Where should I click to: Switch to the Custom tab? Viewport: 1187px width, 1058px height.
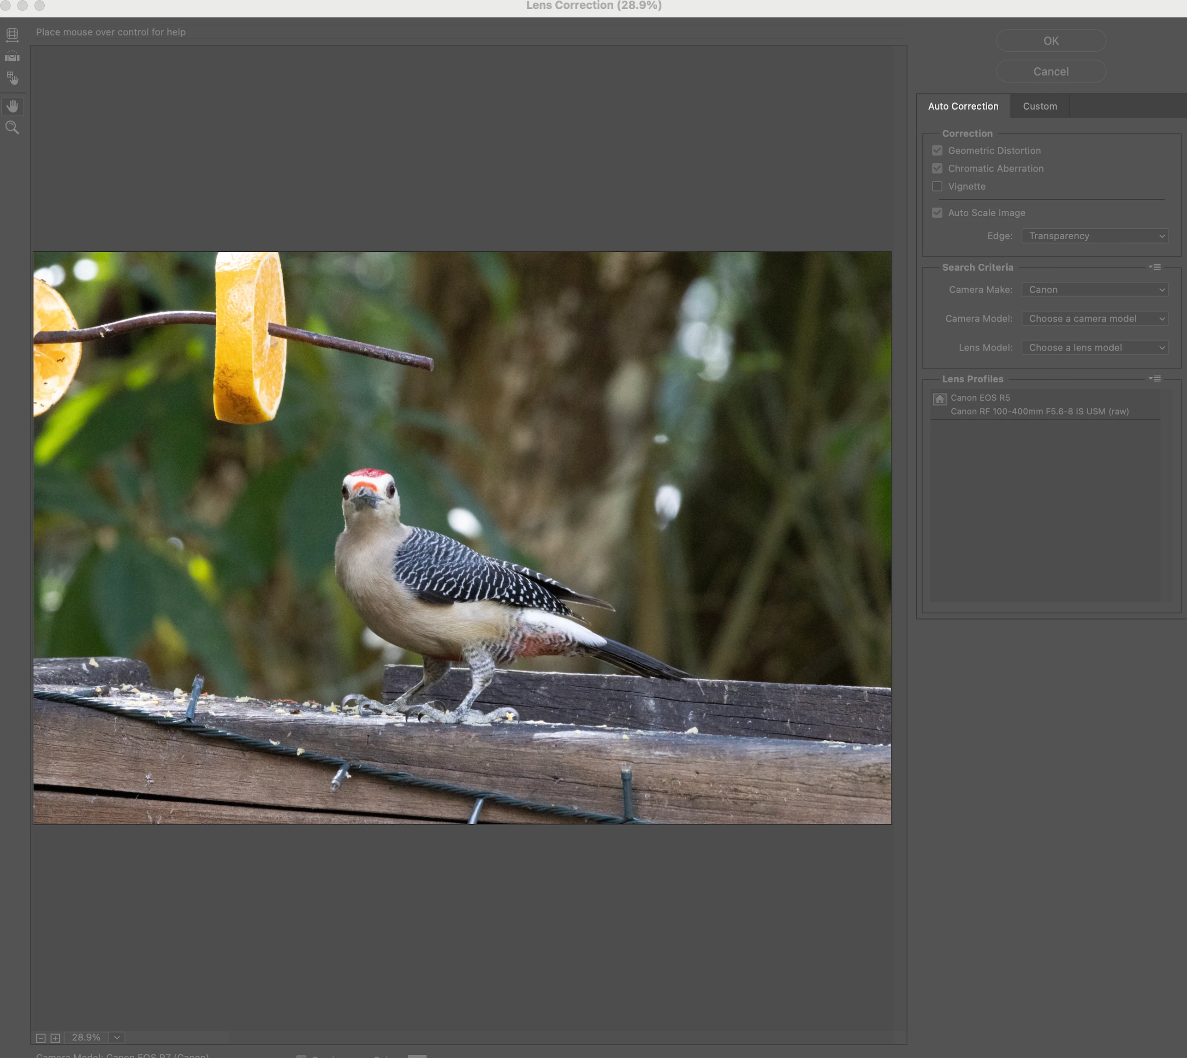click(1039, 107)
